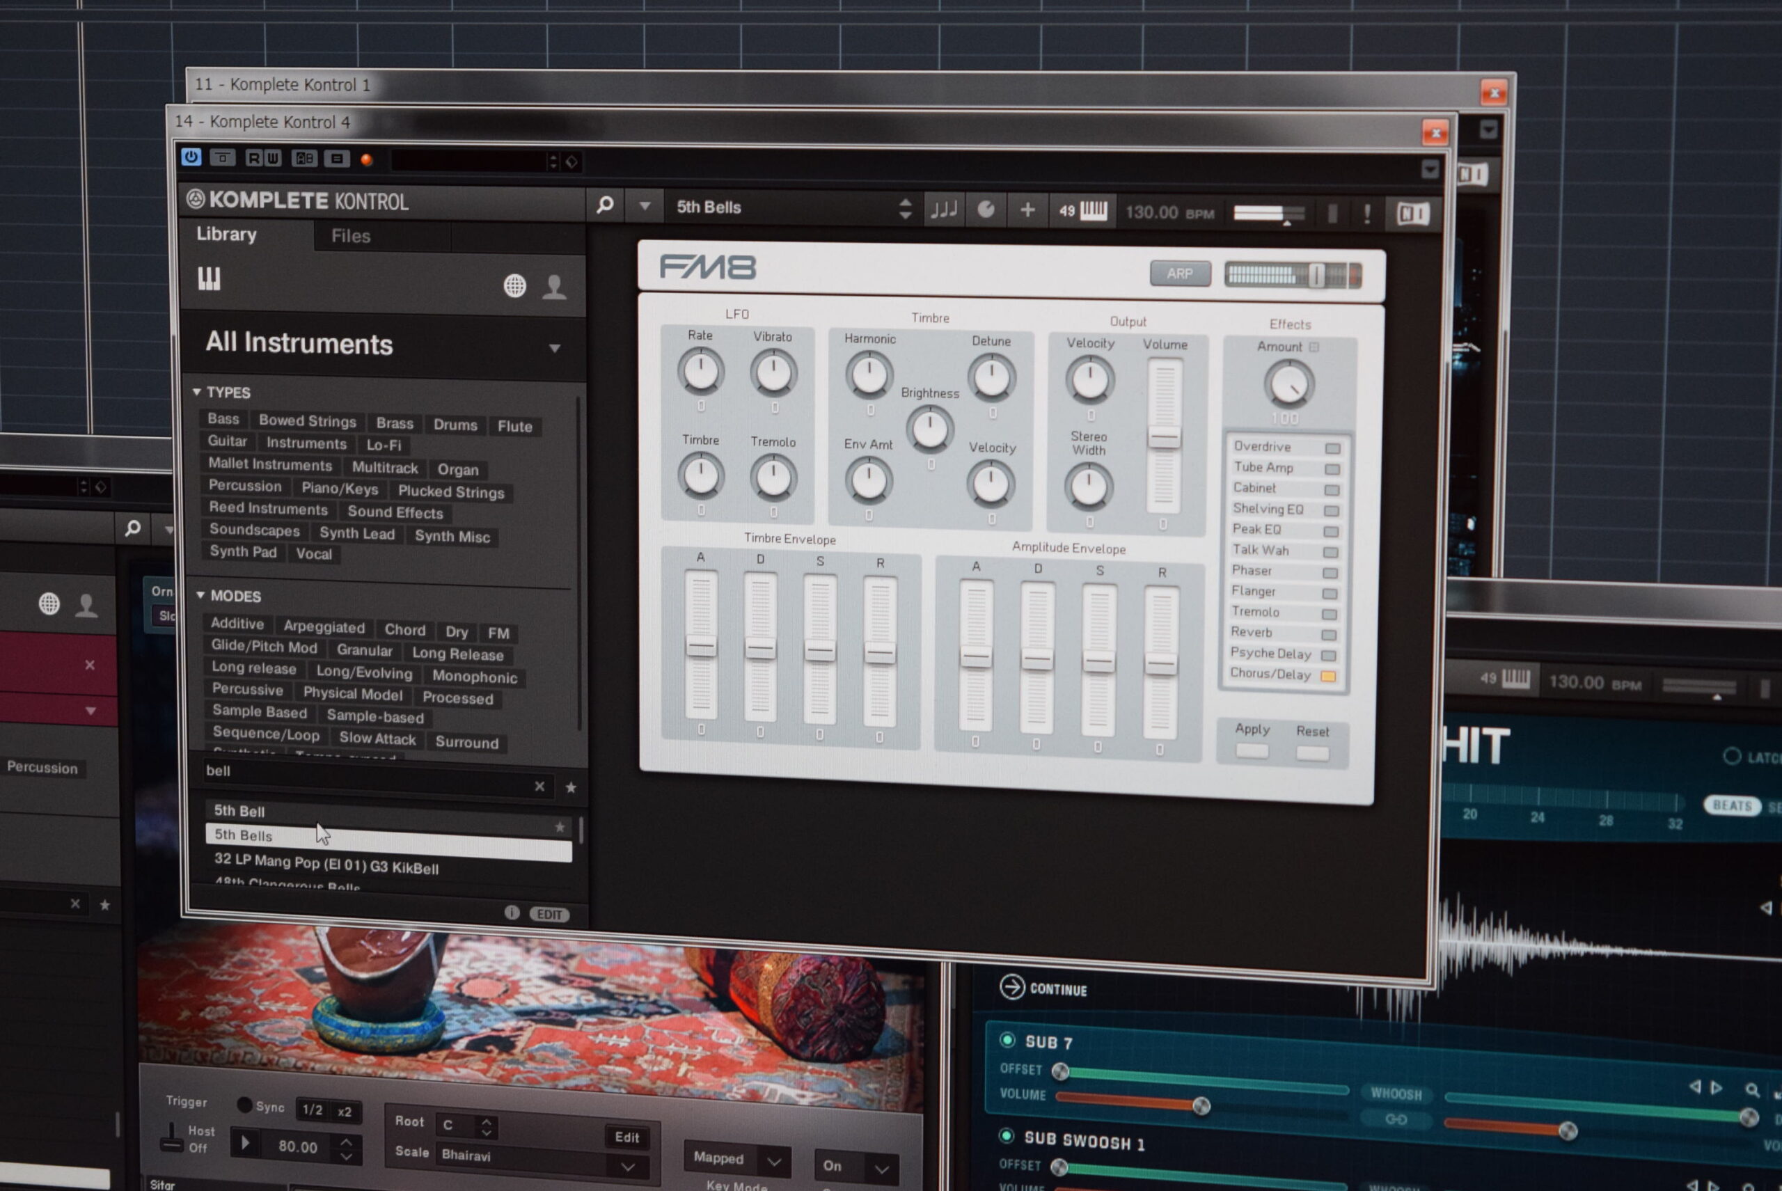
Task: Adjust the Timbre Envelope A slider
Action: pos(700,646)
